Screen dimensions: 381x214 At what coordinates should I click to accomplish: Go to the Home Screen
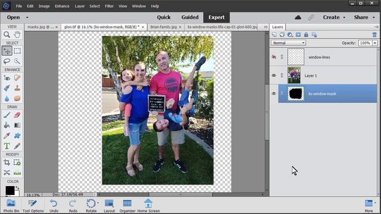point(148,206)
